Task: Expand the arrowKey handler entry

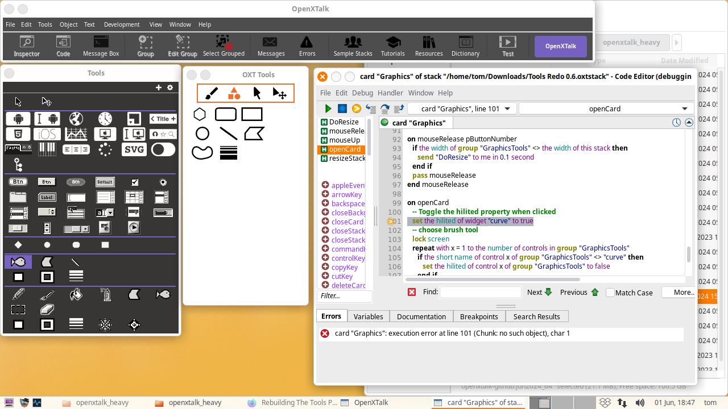Action: pyautogui.click(x=325, y=194)
